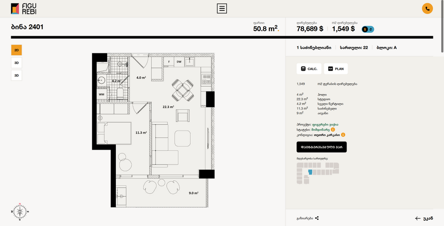Select the 2D plan view
444x226 pixels.
coord(16,50)
